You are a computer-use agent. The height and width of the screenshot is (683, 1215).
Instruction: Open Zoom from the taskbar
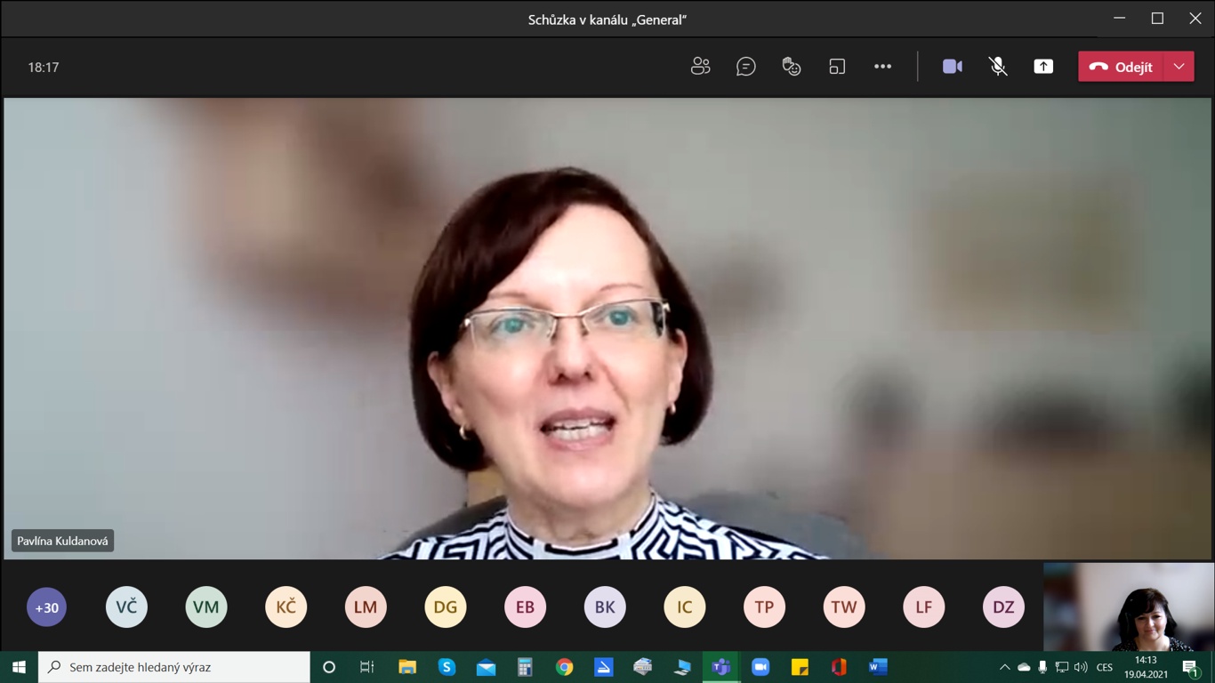click(x=760, y=667)
